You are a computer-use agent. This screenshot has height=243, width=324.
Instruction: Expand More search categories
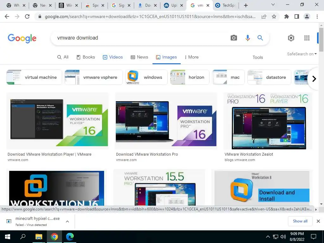click(x=191, y=57)
